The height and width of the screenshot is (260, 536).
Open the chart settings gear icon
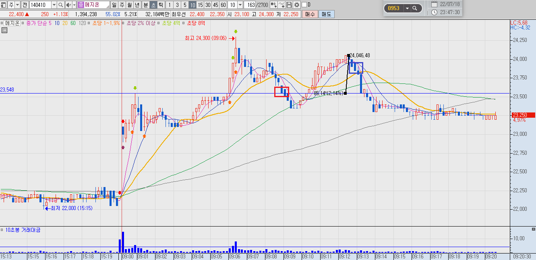(x=297, y=5)
